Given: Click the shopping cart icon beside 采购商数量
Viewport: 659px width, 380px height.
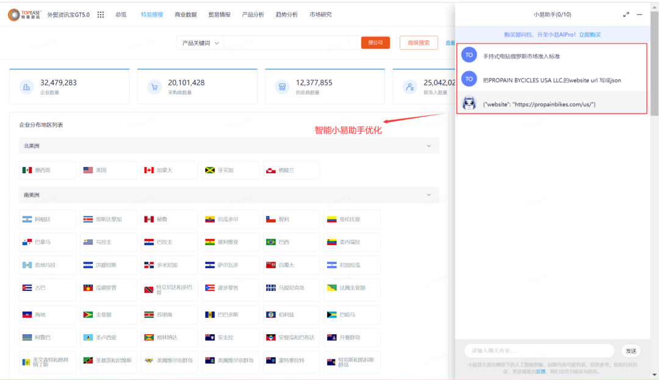Looking at the screenshot, I should (x=154, y=87).
